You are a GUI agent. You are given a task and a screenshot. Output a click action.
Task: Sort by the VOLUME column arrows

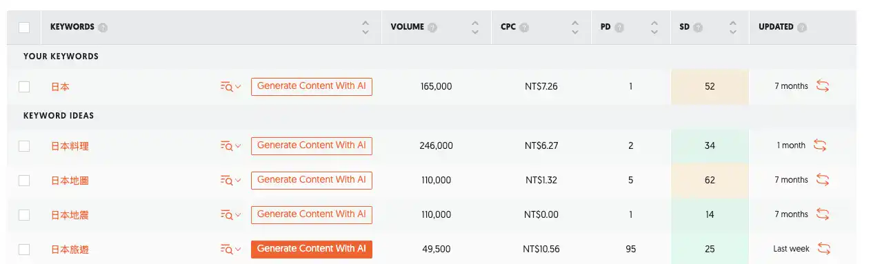click(474, 28)
